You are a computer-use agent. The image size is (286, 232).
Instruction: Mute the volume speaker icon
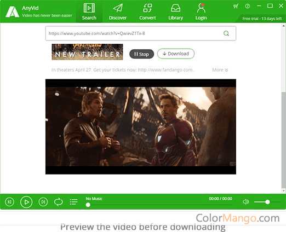click(x=246, y=201)
